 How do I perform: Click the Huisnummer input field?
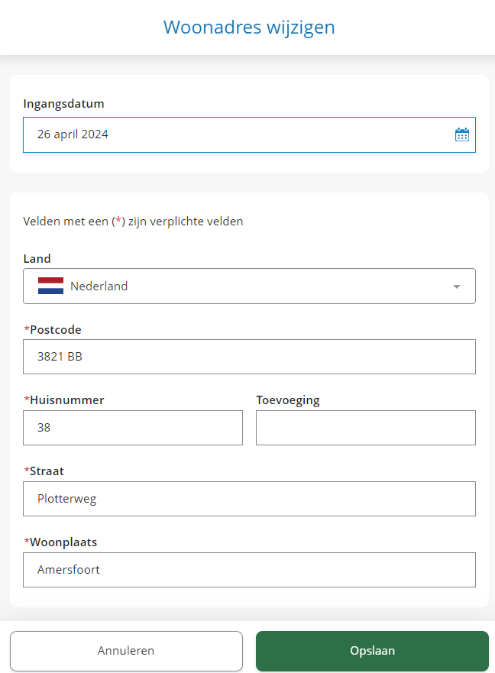pyautogui.click(x=133, y=428)
